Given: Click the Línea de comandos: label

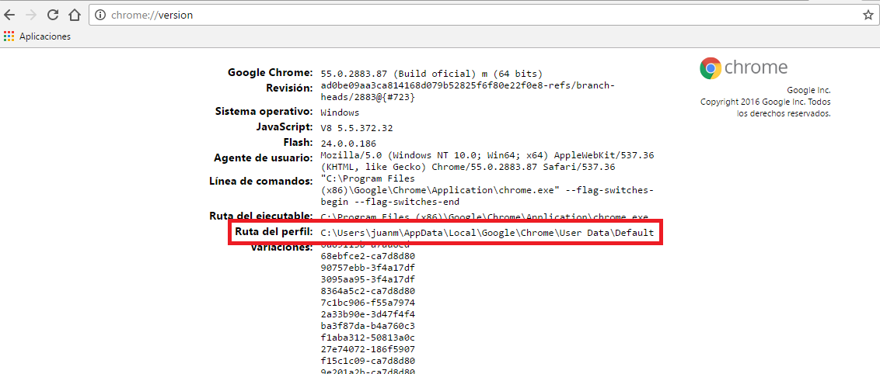Looking at the screenshot, I should point(261,181).
